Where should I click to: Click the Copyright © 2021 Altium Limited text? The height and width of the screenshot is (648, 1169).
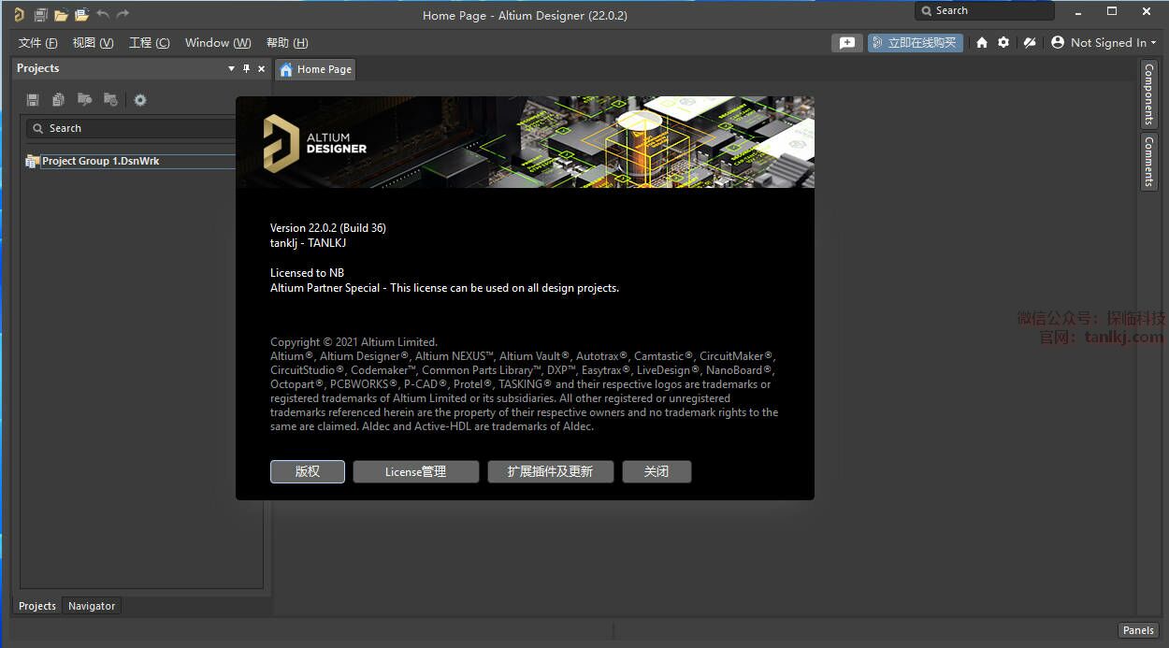point(354,342)
